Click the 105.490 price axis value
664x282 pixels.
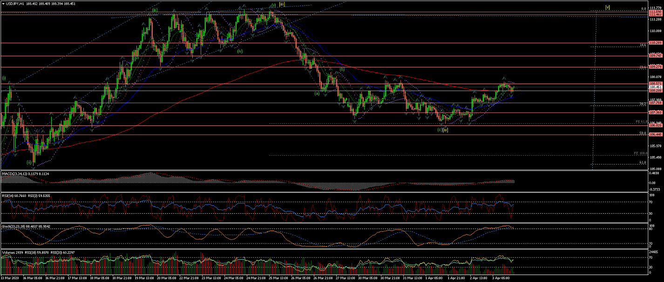[x=656, y=157]
